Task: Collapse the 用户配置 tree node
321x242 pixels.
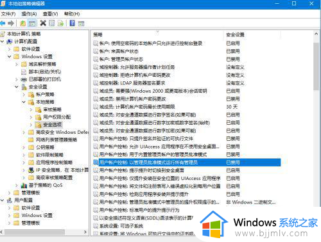Action: pos(3,200)
